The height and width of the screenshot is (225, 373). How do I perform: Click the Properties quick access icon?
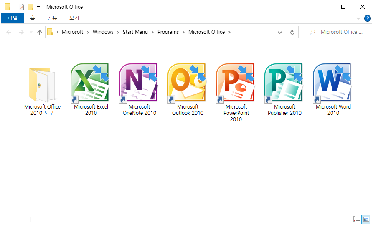click(x=21, y=7)
